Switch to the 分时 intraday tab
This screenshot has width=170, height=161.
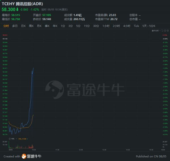[x=6, y=26]
